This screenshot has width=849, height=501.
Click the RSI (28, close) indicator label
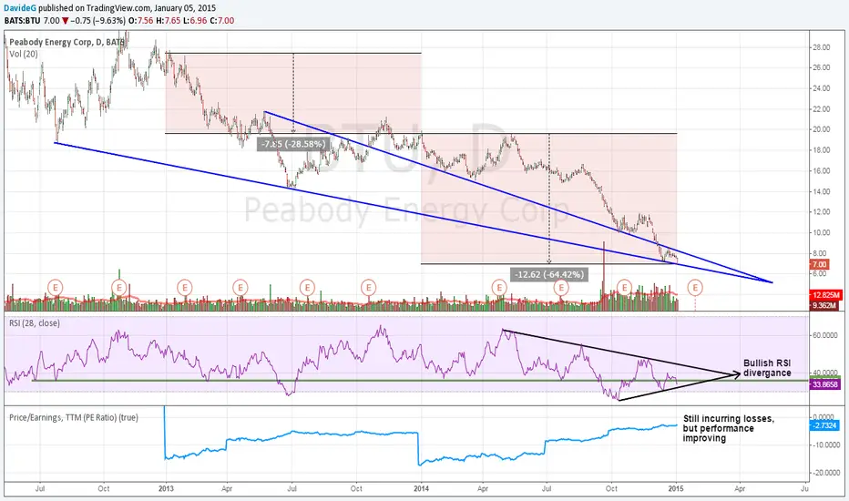(x=34, y=323)
